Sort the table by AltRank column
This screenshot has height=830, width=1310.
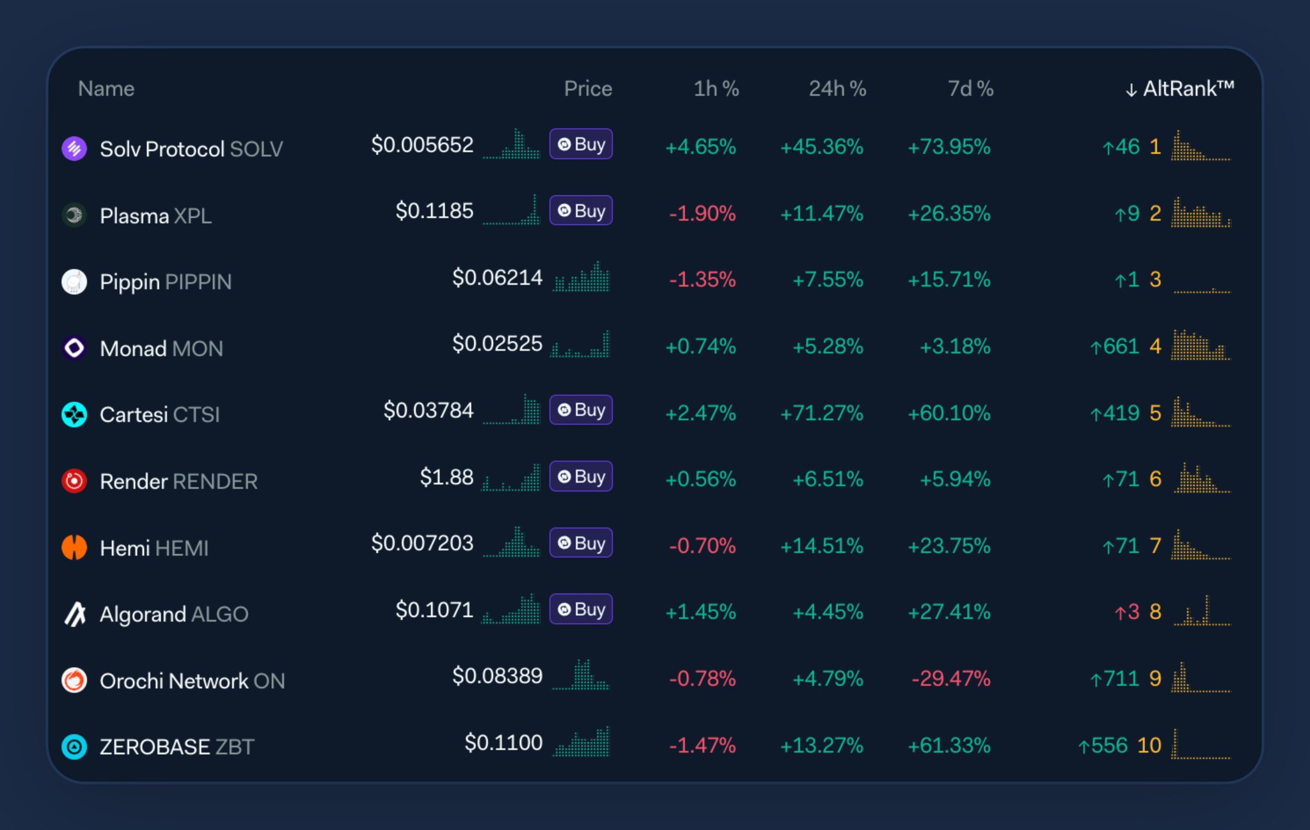pyautogui.click(x=1180, y=88)
